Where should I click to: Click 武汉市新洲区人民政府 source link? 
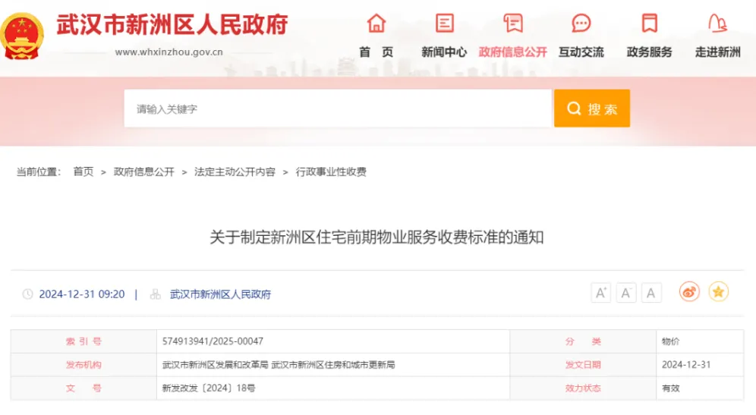point(220,294)
